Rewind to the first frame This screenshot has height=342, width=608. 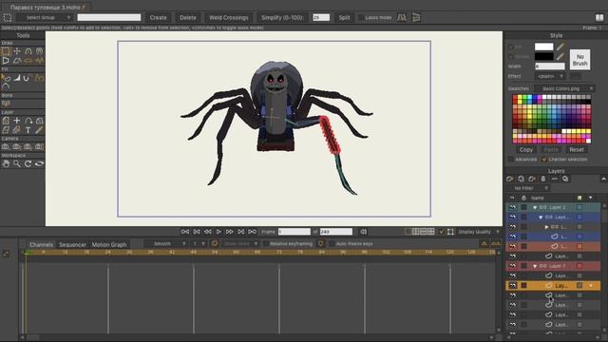[x=185, y=232]
